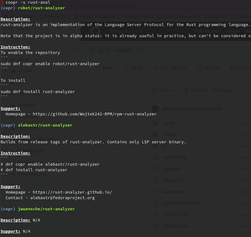Click Issues in GitHub top header
Image resolution: width=251 pixels, height=237 pixels.
(x=233, y=31)
